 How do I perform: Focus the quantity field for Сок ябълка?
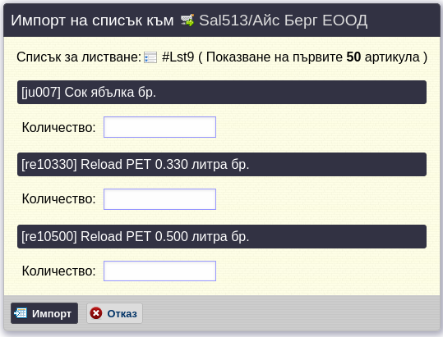[x=160, y=127]
